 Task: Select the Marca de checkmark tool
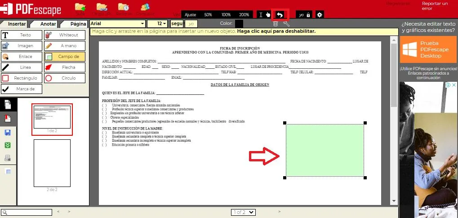point(22,89)
